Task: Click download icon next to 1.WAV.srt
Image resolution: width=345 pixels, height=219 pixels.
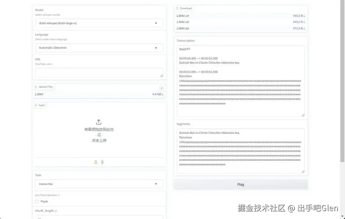Action: [303, 15]
